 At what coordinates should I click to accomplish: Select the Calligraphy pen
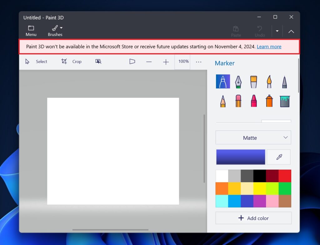(238, 81)
